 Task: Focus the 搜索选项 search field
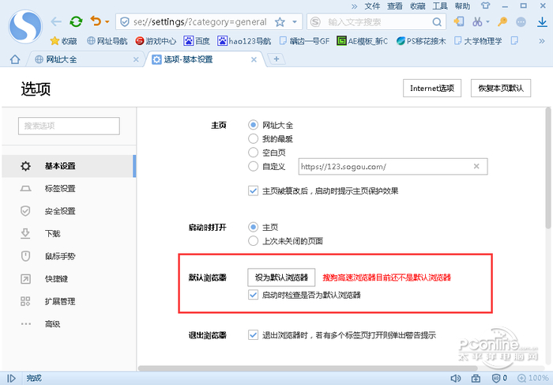tap(69, 126)
